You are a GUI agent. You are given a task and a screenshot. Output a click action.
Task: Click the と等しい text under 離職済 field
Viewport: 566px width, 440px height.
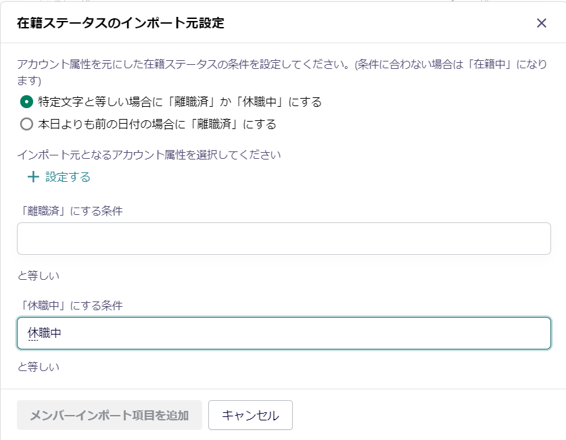point(39,276)
